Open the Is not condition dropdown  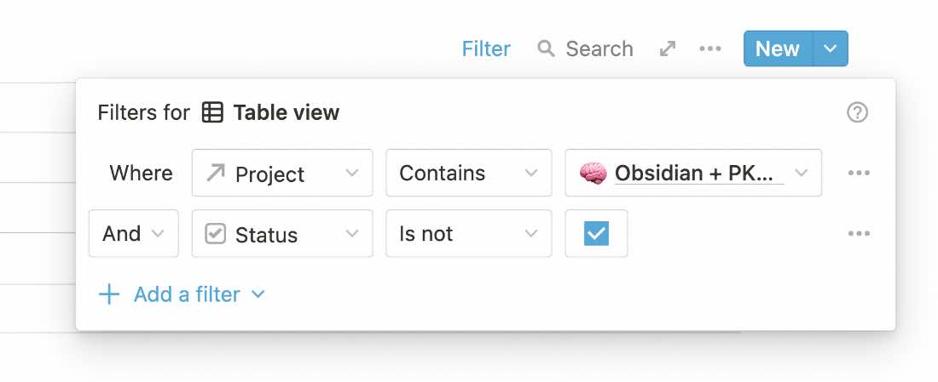(x=468, y=233)
